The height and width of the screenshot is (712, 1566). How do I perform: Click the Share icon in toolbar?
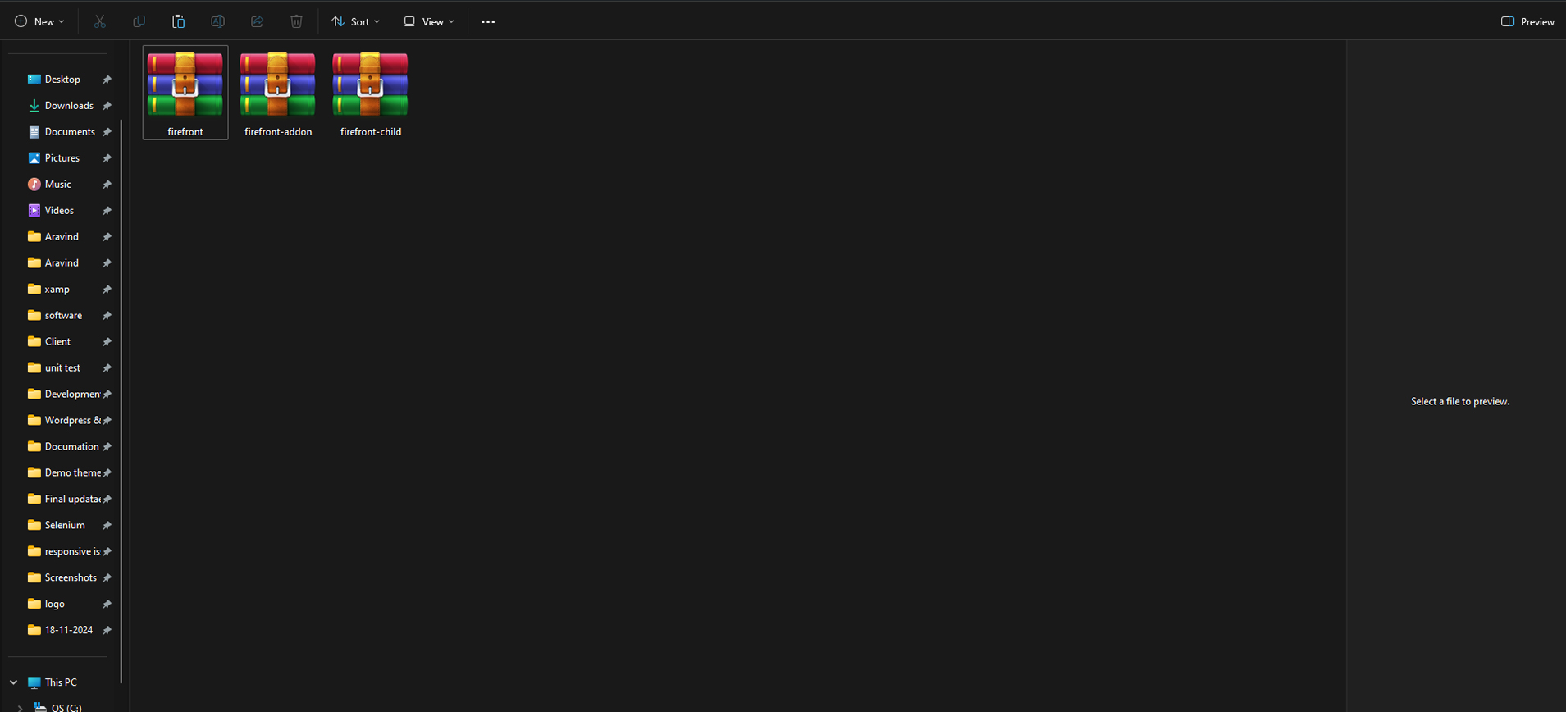257,21
